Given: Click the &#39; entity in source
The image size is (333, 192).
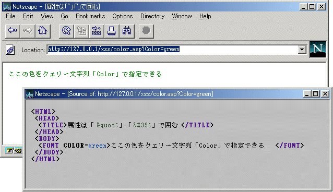Looking at the screenshot, I should pyautogui.click(x=142, y=125).
